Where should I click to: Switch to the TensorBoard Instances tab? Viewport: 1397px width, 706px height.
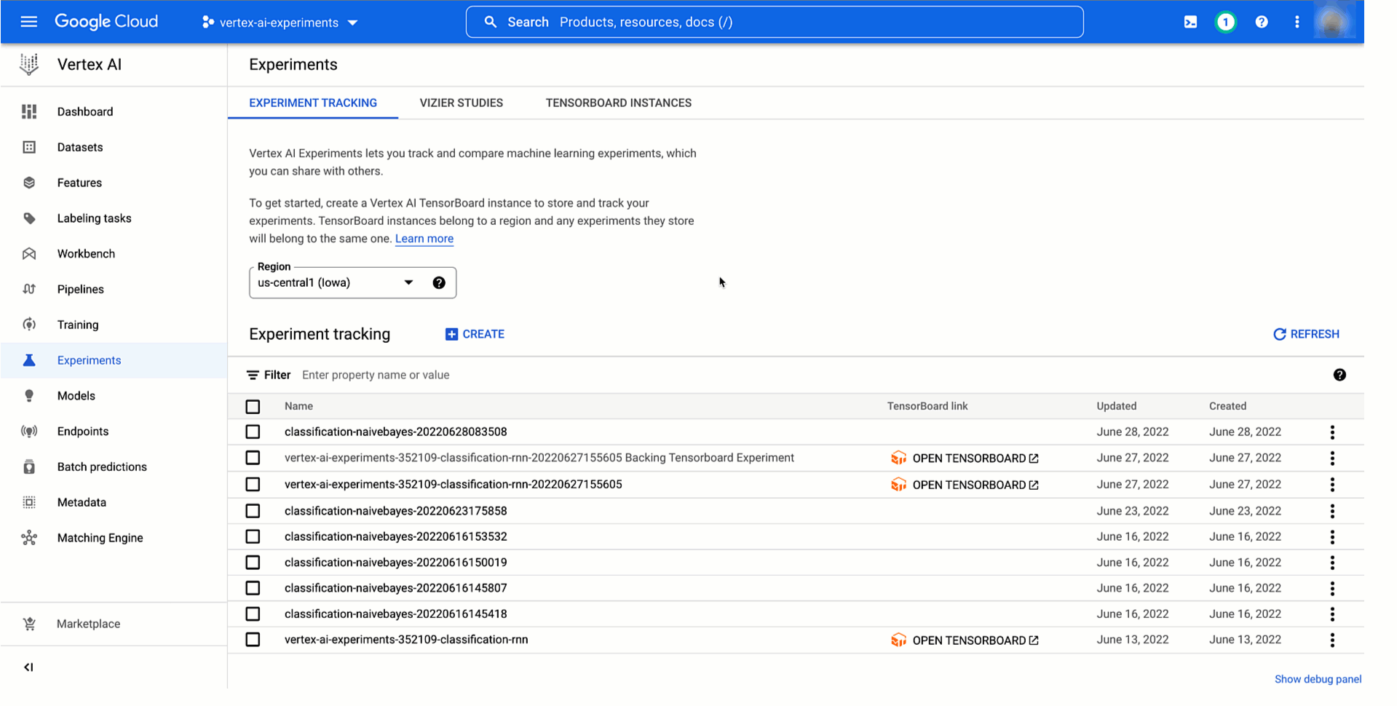619,103
